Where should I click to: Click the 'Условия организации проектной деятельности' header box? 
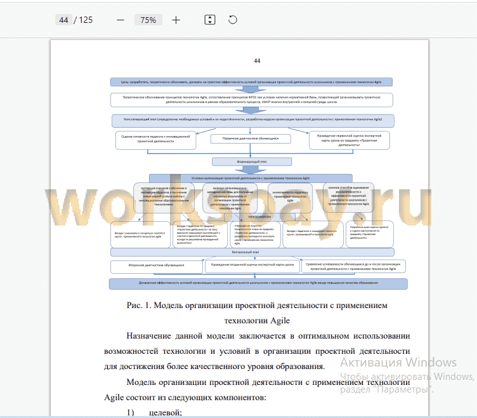[x=251, y=179]
